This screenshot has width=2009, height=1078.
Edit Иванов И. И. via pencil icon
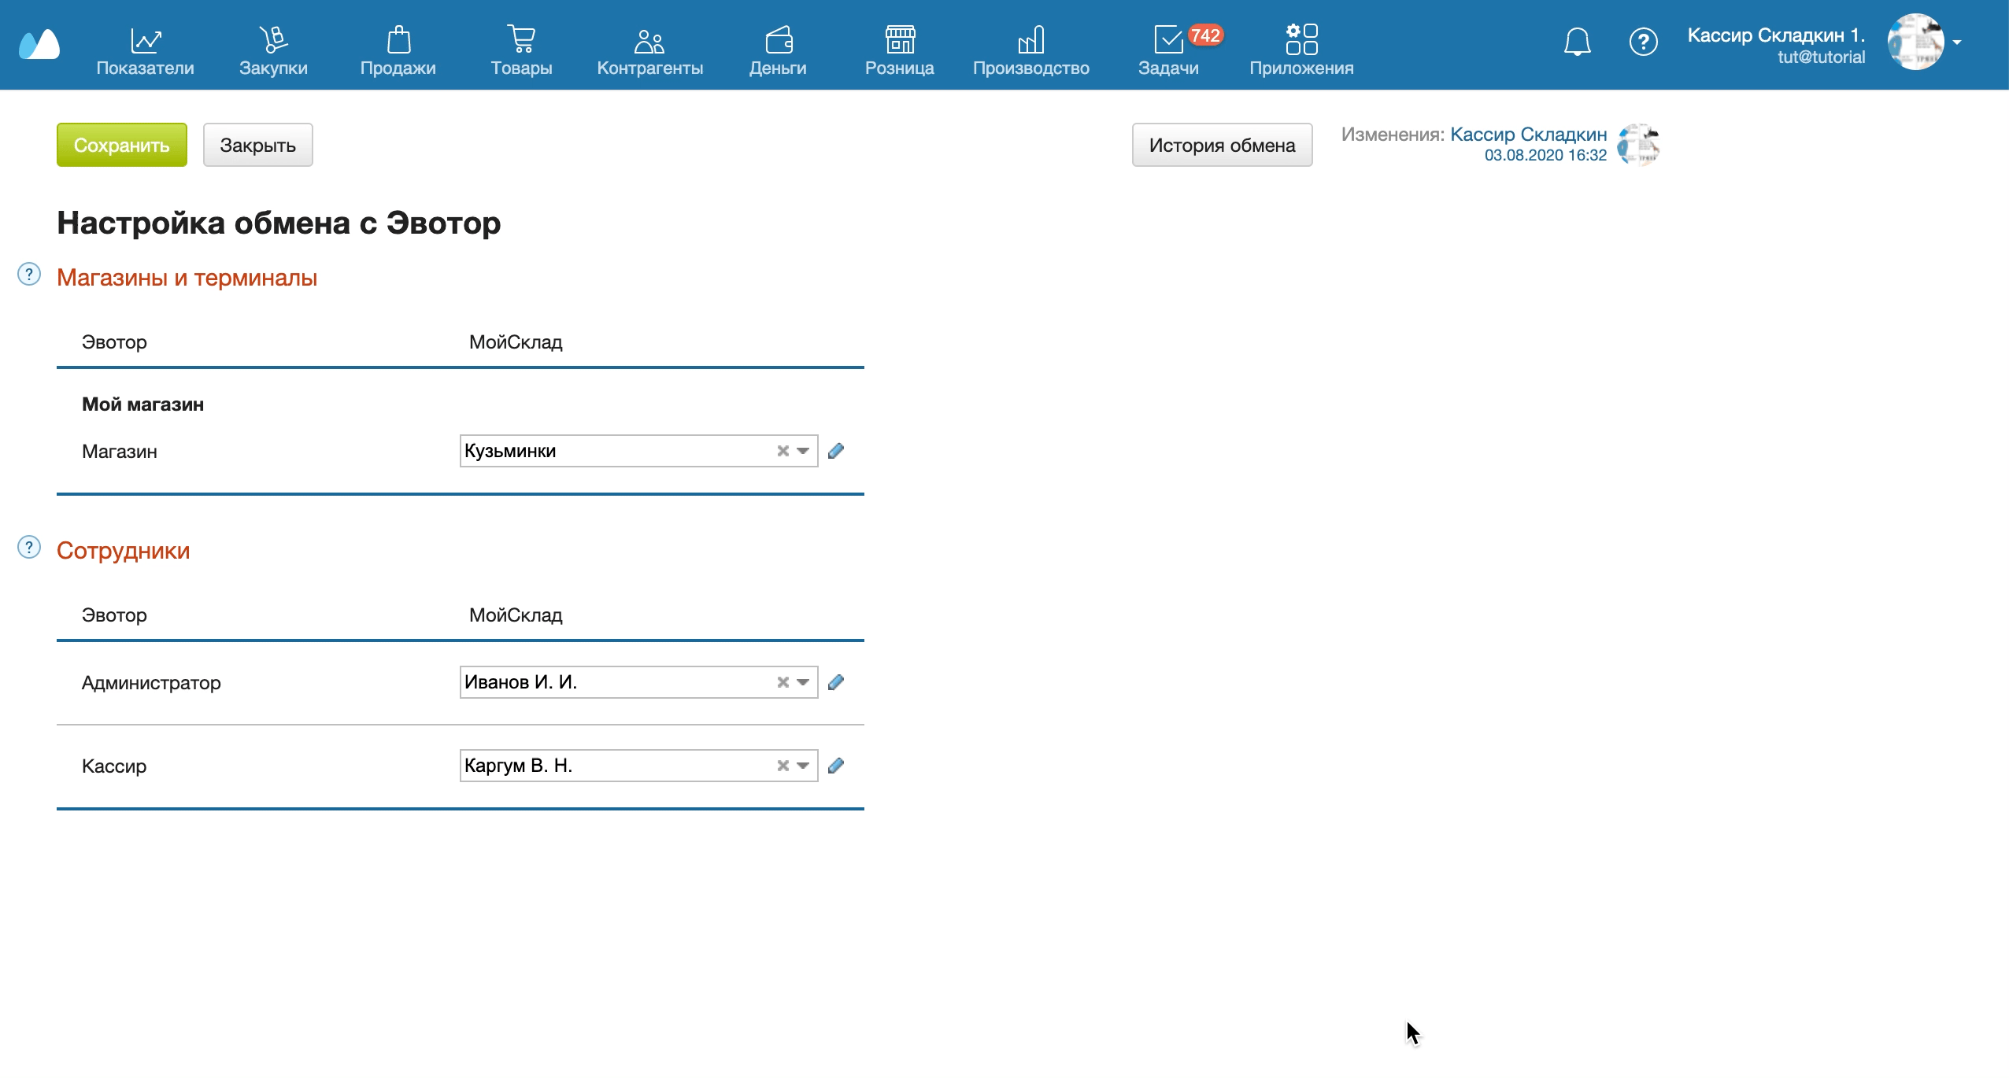pos(836,682)
